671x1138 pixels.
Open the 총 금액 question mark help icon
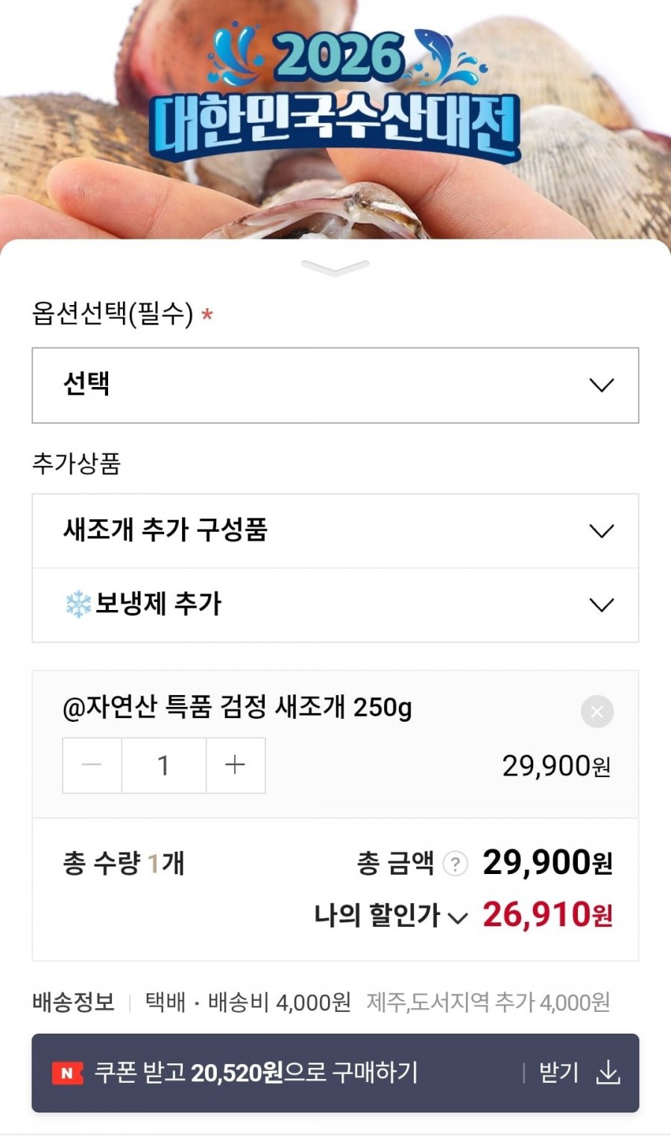[455, 864]
